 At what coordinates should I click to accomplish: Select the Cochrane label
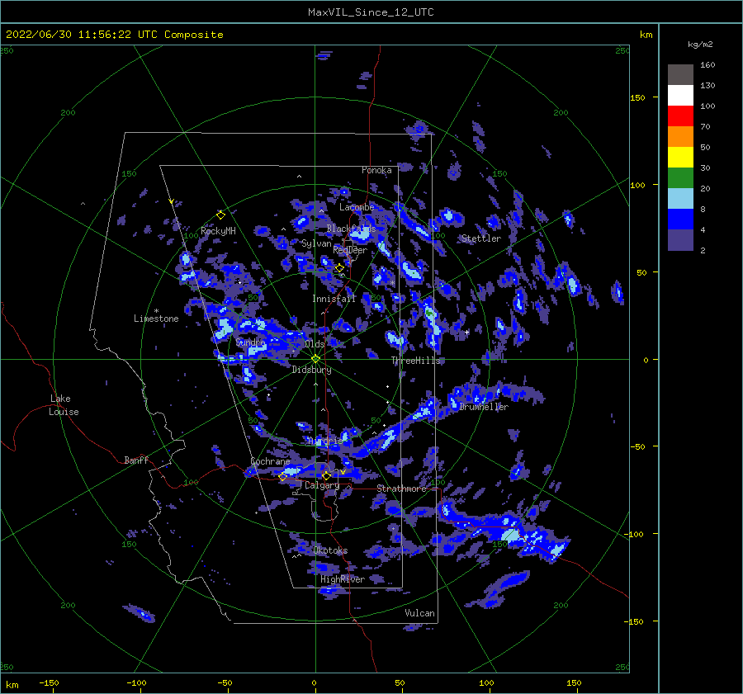click(x=270, y=461)
